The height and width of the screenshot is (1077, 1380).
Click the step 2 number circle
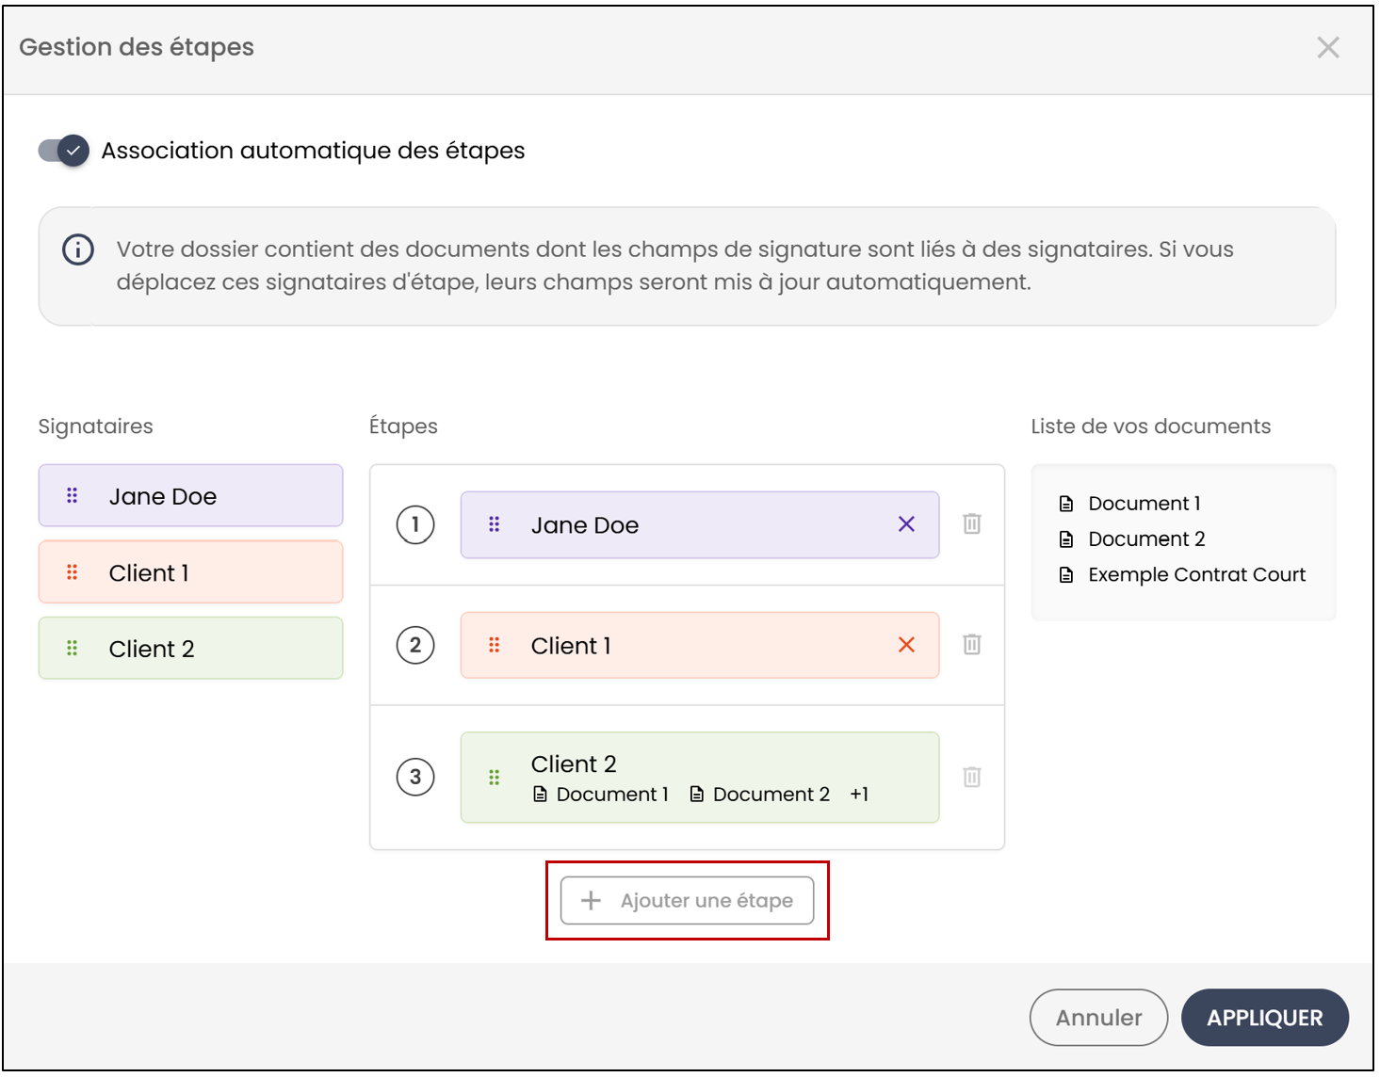tap(415, 645)
